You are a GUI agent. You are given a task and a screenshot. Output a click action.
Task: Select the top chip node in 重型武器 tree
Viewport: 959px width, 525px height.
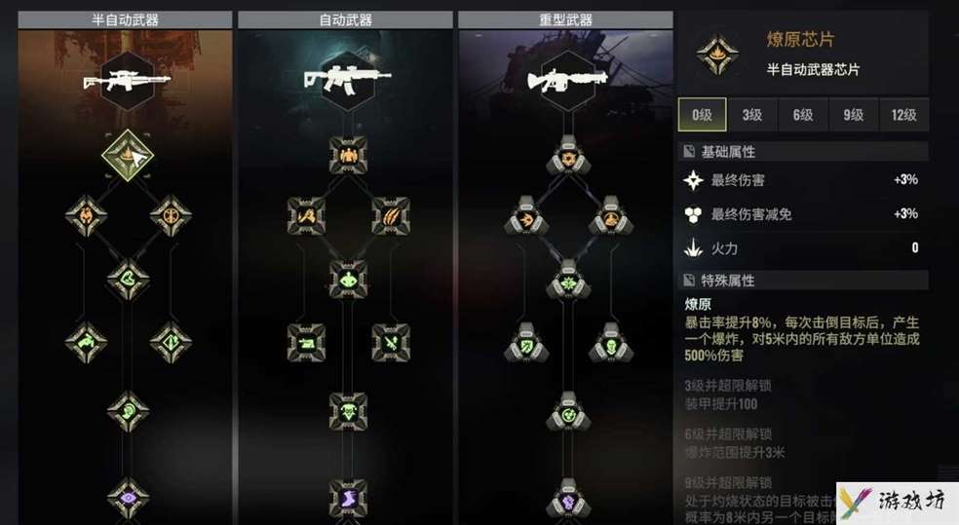tap(568, 155)
